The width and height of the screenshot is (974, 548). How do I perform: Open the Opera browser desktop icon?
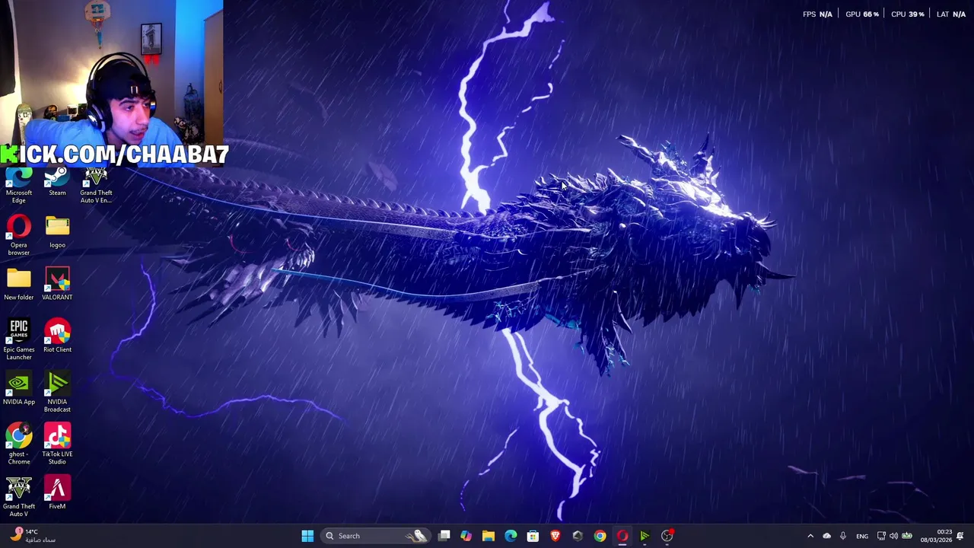click(19, 235)
